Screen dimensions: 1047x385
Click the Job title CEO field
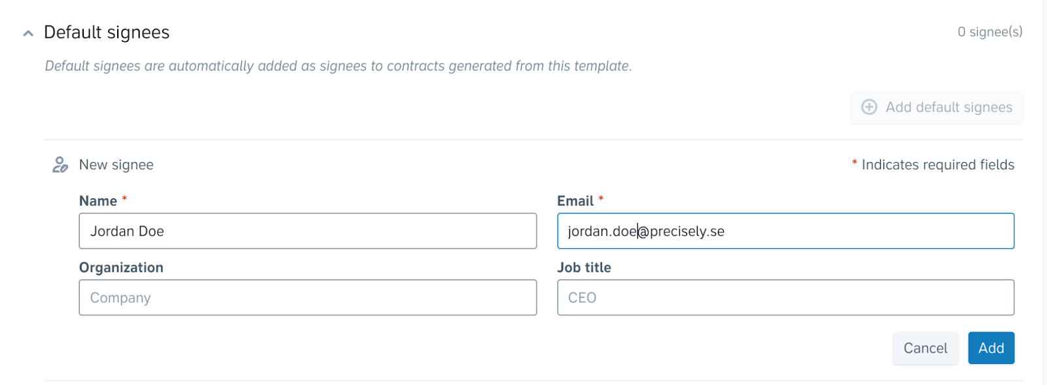point(785,297)
